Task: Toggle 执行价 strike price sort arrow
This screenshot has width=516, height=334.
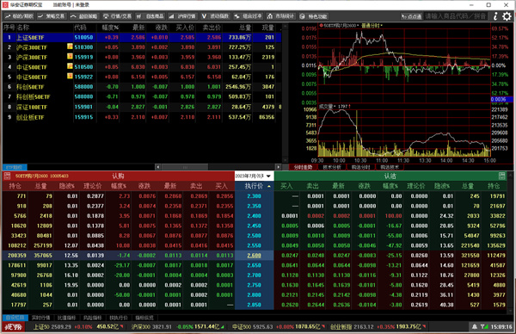Action: point(269,186)
